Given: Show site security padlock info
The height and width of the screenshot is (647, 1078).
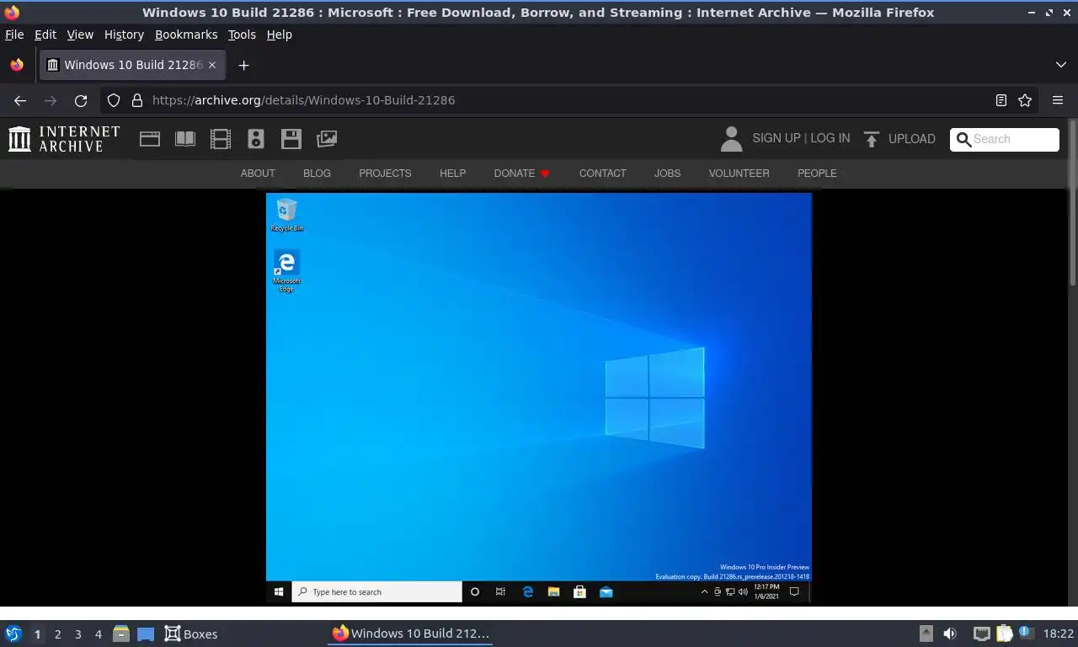Looking at the screenshot, I should tap(137, 100).
